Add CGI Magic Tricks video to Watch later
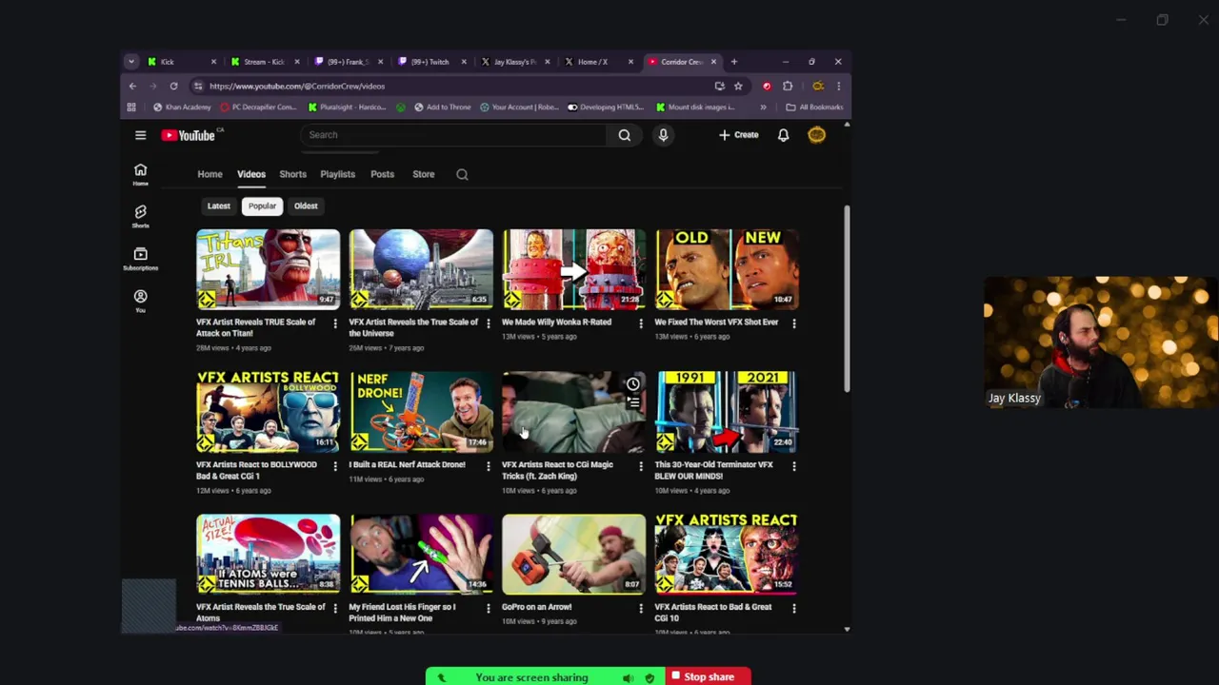 click(633, 384)
